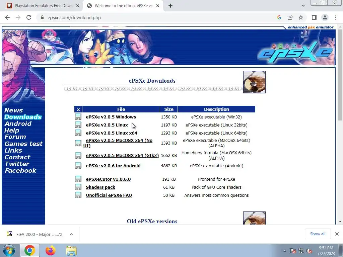Download ePSXe v2.0.5 MacOSX x64 (Gtk3)
Viewport: 343px width, 257px height.
122,155
